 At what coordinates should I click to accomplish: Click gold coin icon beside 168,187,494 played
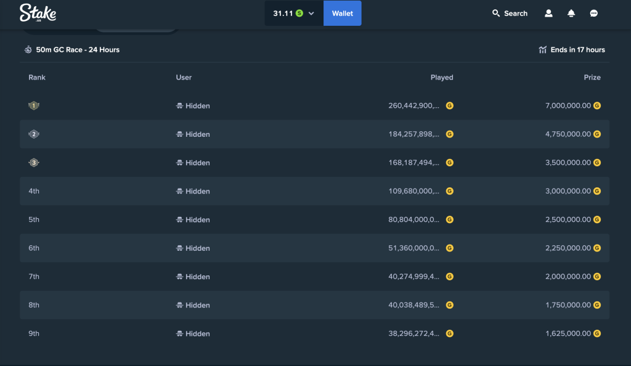click(x=449, y=163)
